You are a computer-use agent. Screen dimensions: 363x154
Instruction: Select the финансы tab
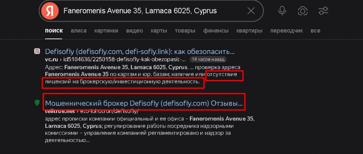click(x=216, y=31)
